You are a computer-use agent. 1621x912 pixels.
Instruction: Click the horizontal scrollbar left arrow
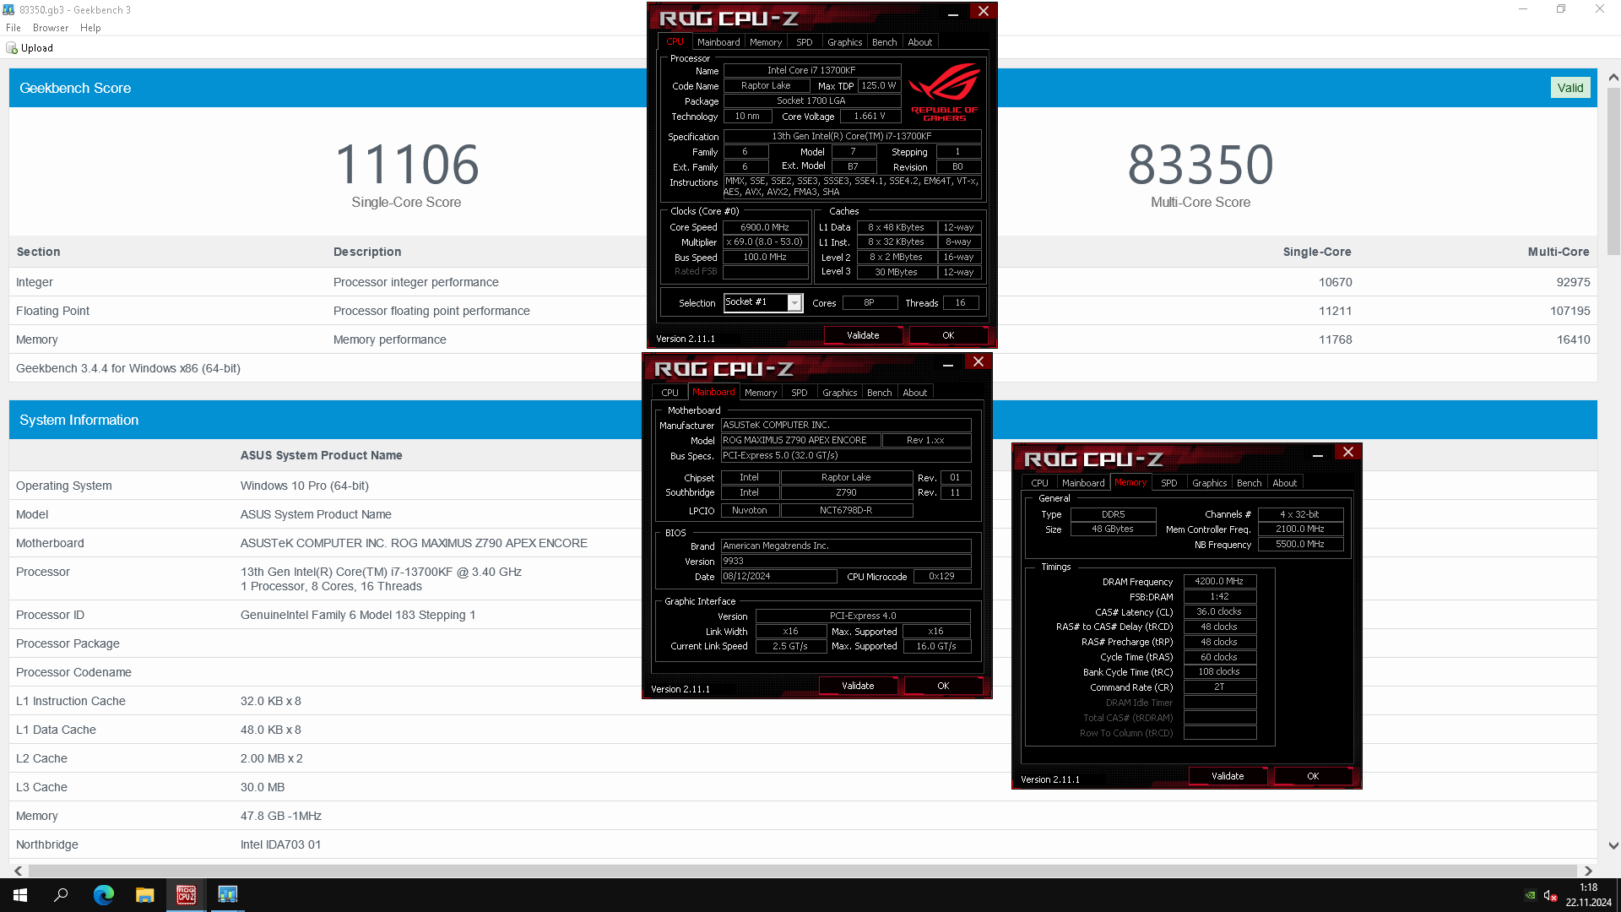click(x=18, y=871)
